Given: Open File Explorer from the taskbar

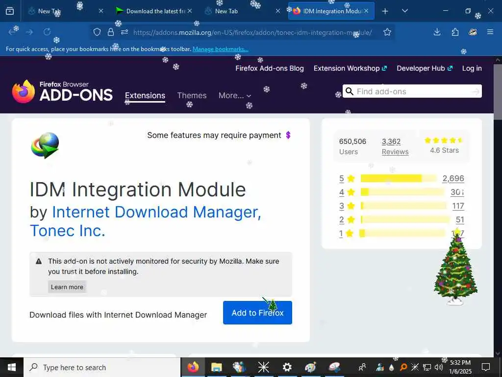Looking at the screenshot, I should point(216,367).
